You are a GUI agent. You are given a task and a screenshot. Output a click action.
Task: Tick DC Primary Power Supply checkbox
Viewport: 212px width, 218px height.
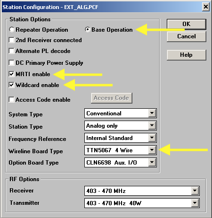tap(11, 62)
